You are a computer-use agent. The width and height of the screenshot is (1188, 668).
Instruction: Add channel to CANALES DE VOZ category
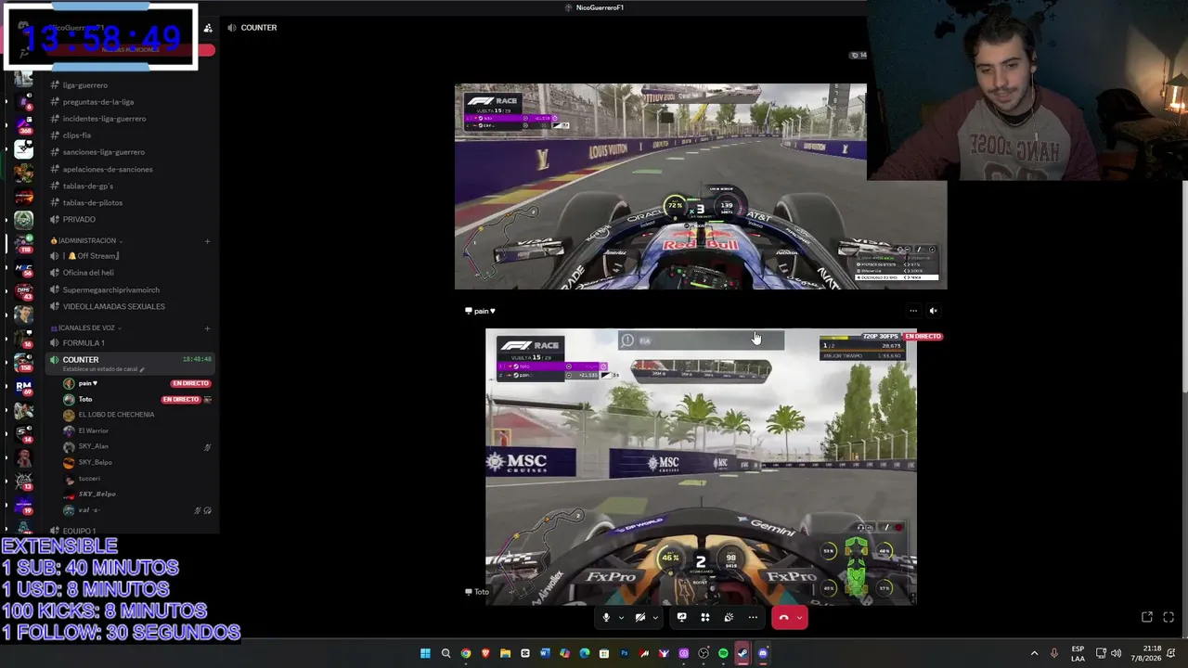pos(207,328)
